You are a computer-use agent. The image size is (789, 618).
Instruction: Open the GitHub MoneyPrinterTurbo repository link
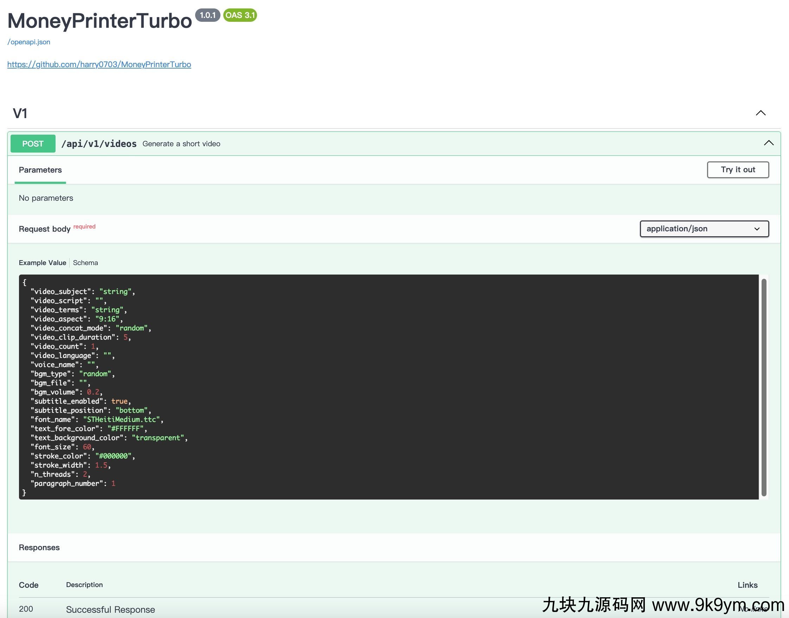tap(99, 64)
